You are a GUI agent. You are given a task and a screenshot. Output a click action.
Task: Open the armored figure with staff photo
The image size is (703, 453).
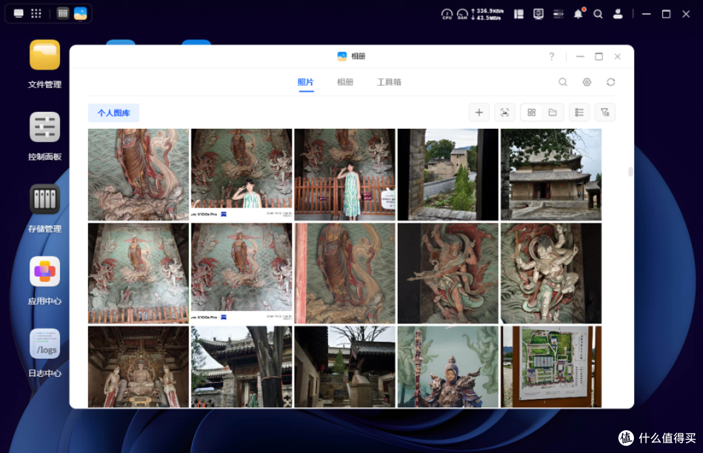click(x=448, y=366)
